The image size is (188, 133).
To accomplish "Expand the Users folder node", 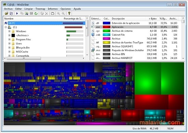I will click(x=9, y=44).
